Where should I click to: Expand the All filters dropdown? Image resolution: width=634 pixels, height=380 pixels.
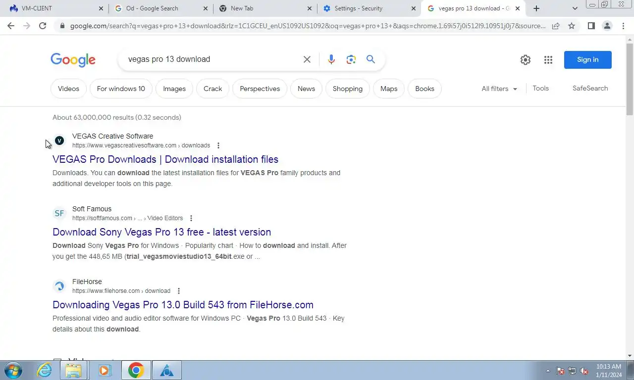pyautogui.click(x=499, y=89)
